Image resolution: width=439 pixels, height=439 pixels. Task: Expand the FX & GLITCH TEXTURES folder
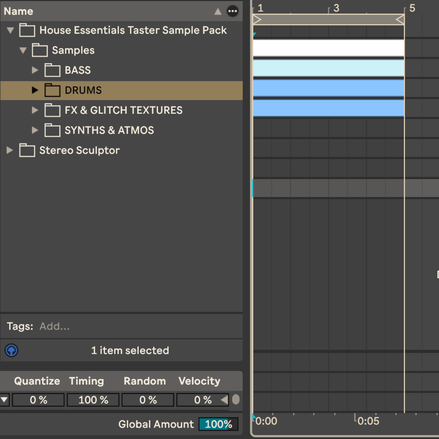[36, 110]
